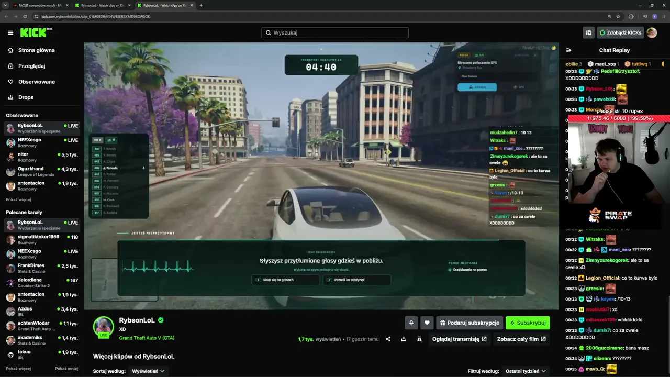Viewport: 670px width, 377px height.
Task: Open the browser tab search dropdown
Action: pos(5,5)
